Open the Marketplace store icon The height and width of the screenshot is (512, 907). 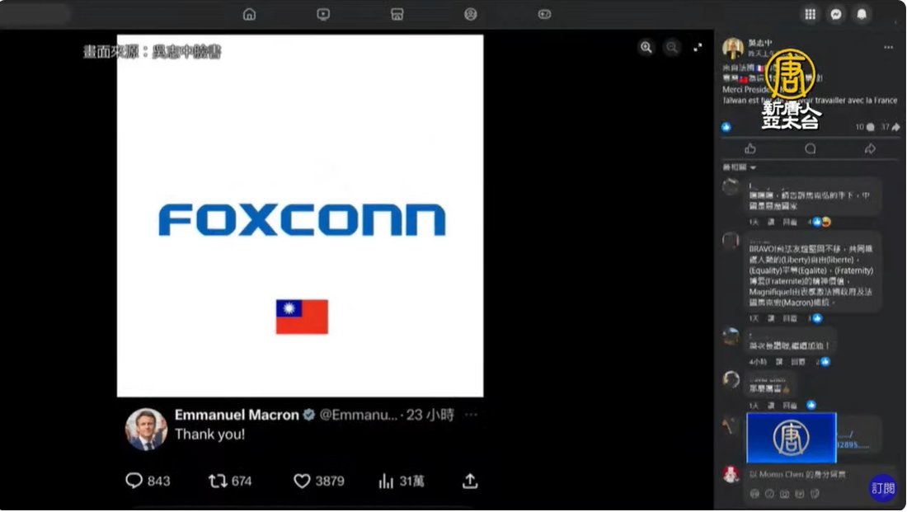397,15
